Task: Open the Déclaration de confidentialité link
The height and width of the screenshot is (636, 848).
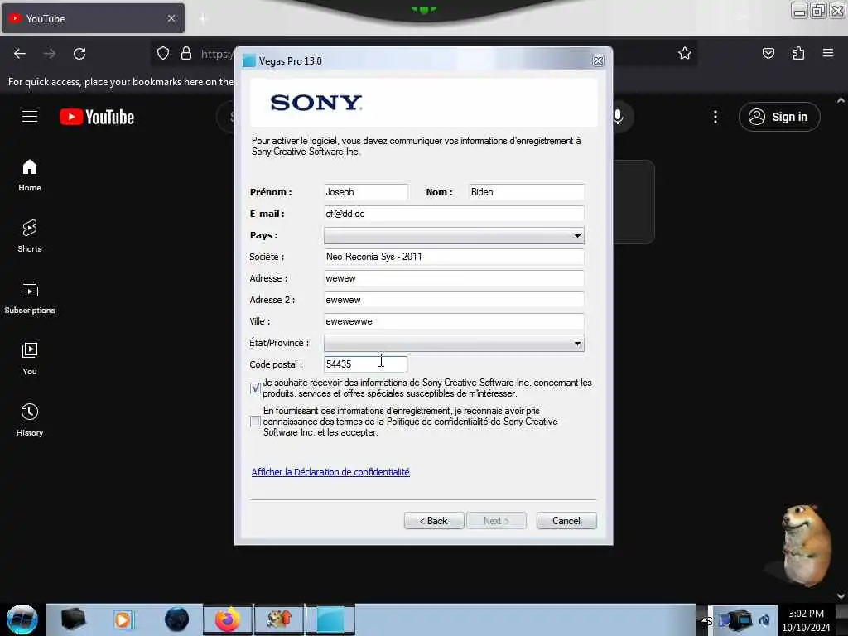Action: (x=330, y=472)
